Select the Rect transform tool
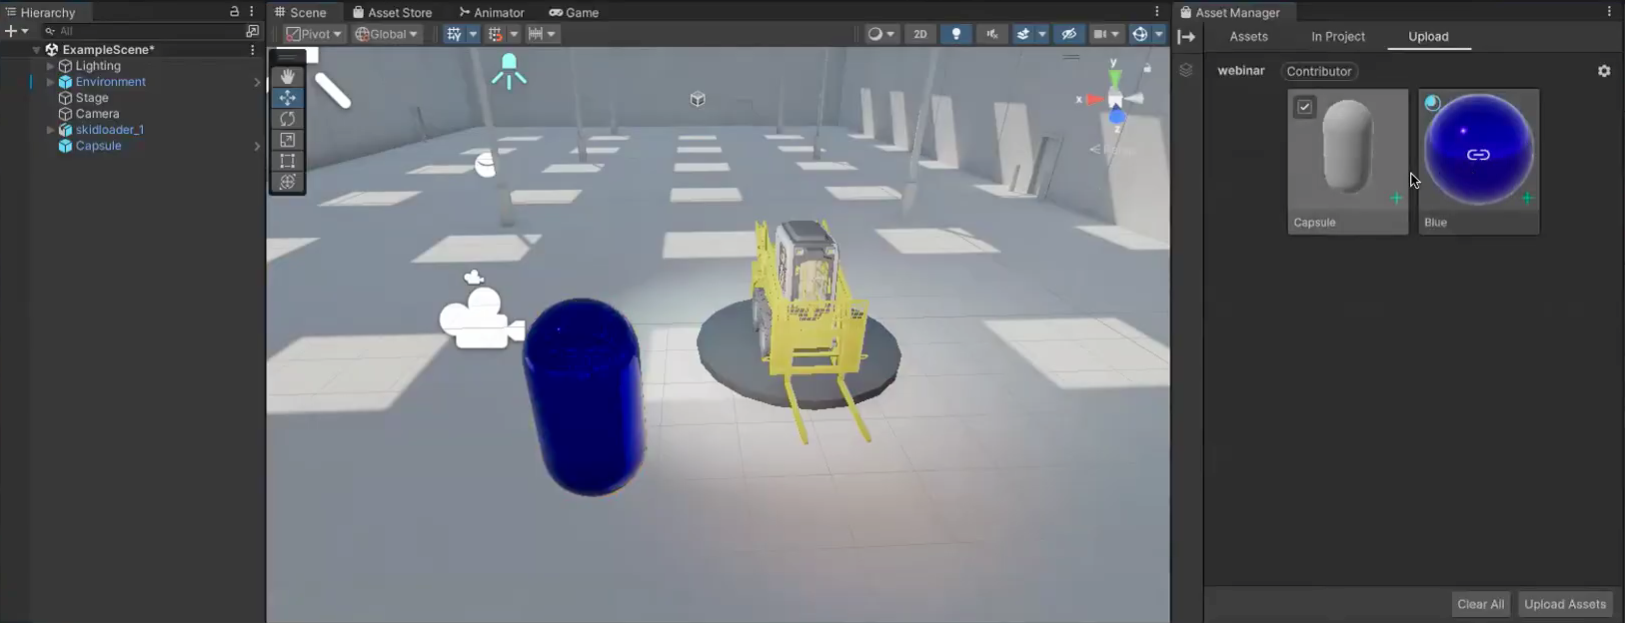Image resolution: width=1625 pixels, height=623 pixels. click(288, 160)
